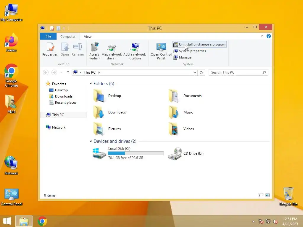Select the Documents folder
The height and width of the screenshot is (227, 303).
coord(185,96)
